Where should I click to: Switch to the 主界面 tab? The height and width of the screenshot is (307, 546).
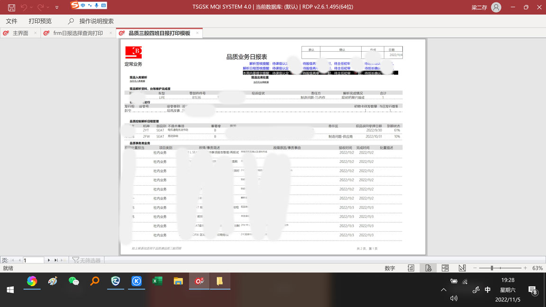pyautogui.click(x=20, y=33)
